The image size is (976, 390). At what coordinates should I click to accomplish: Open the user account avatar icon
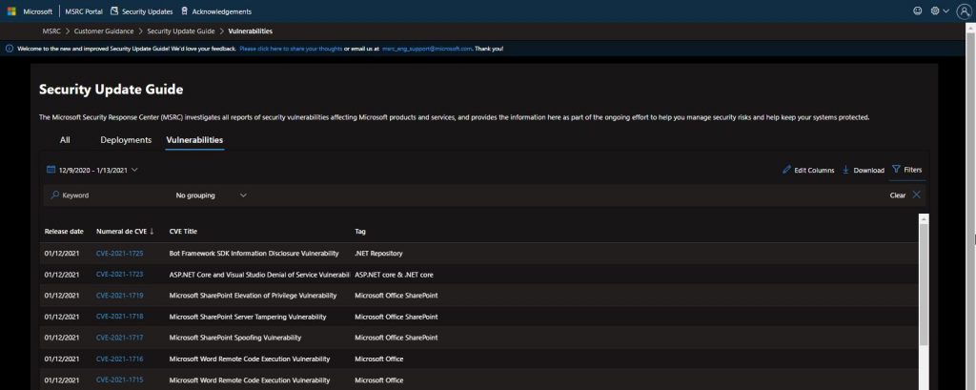(963, 11)
